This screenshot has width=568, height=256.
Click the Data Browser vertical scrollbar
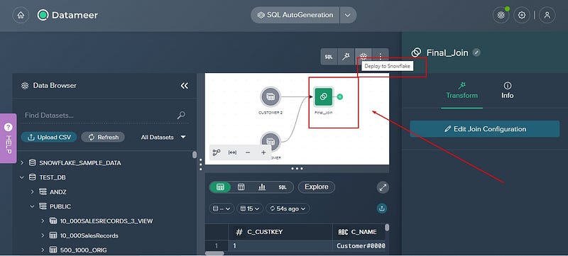pos(195,155)
